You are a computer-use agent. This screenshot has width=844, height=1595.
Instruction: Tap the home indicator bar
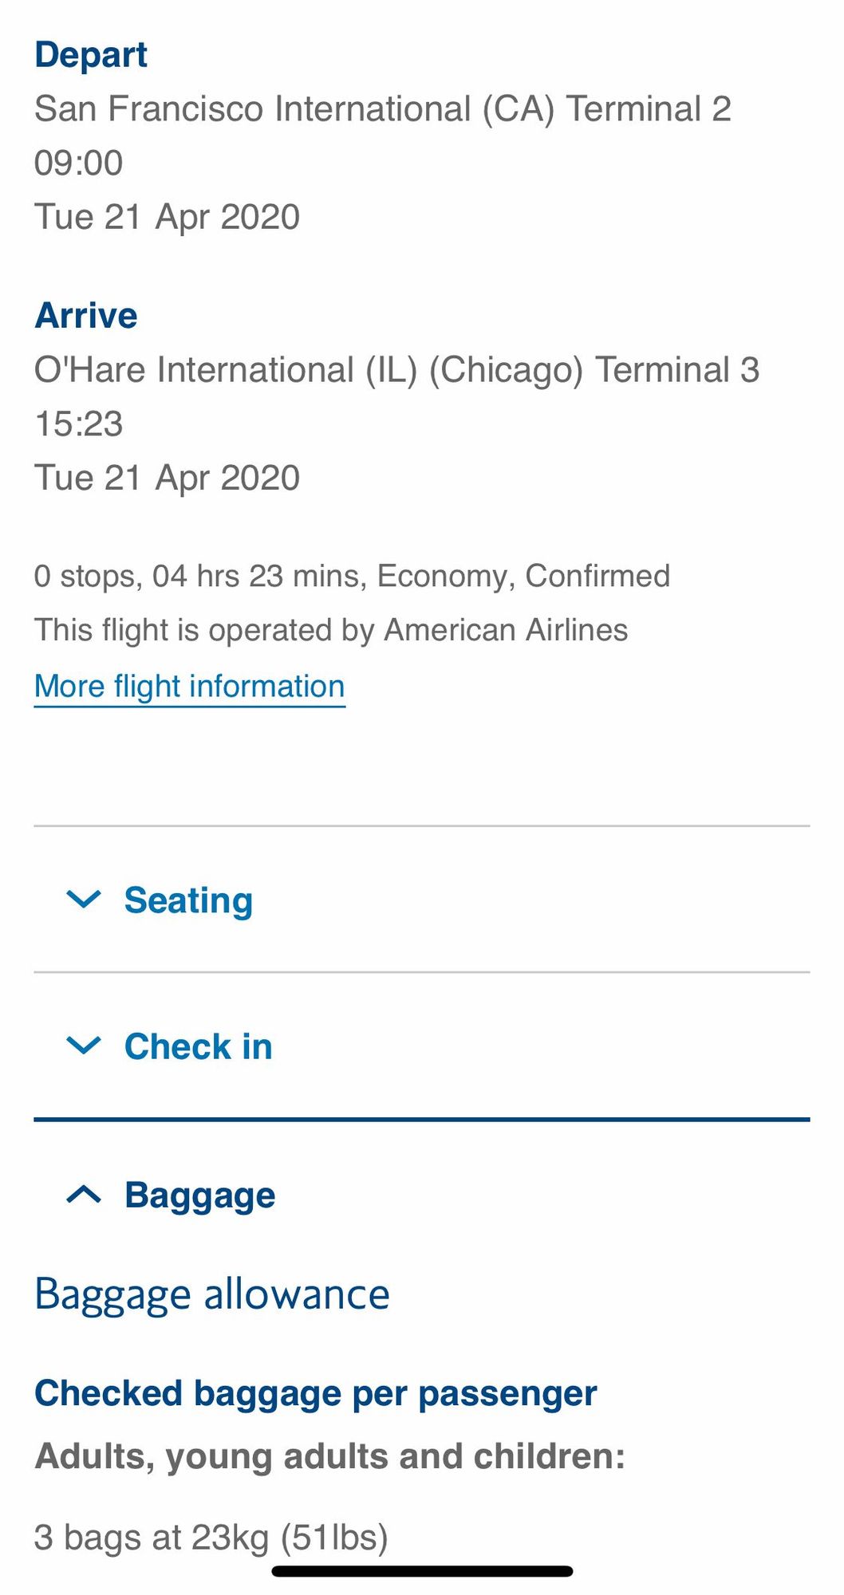click(x=422, y=1571)
